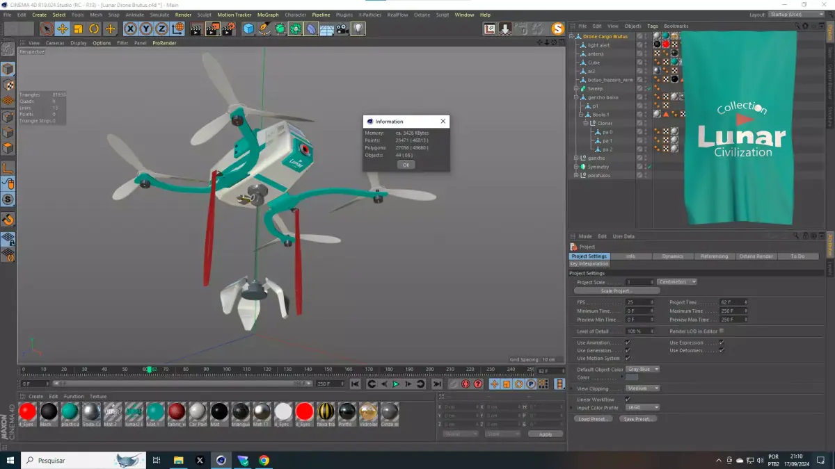The width and height of the screenshot is (835, 469).
Task: Expand the parafusos node
Action: click(576, 175)
